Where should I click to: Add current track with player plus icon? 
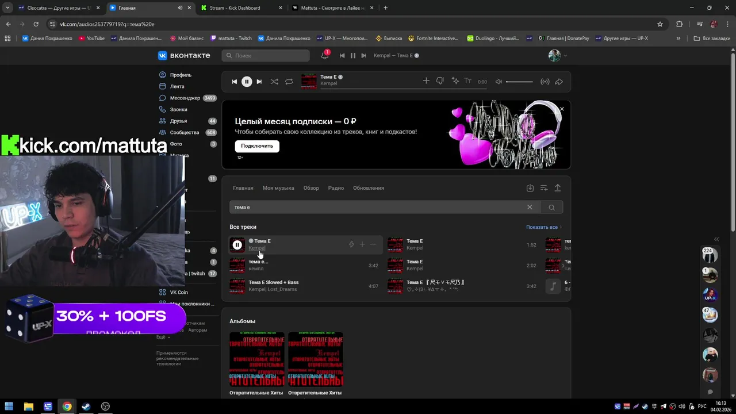click(x=426, y=81)
